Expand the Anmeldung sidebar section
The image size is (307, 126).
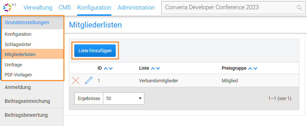[x=18, y=87]
